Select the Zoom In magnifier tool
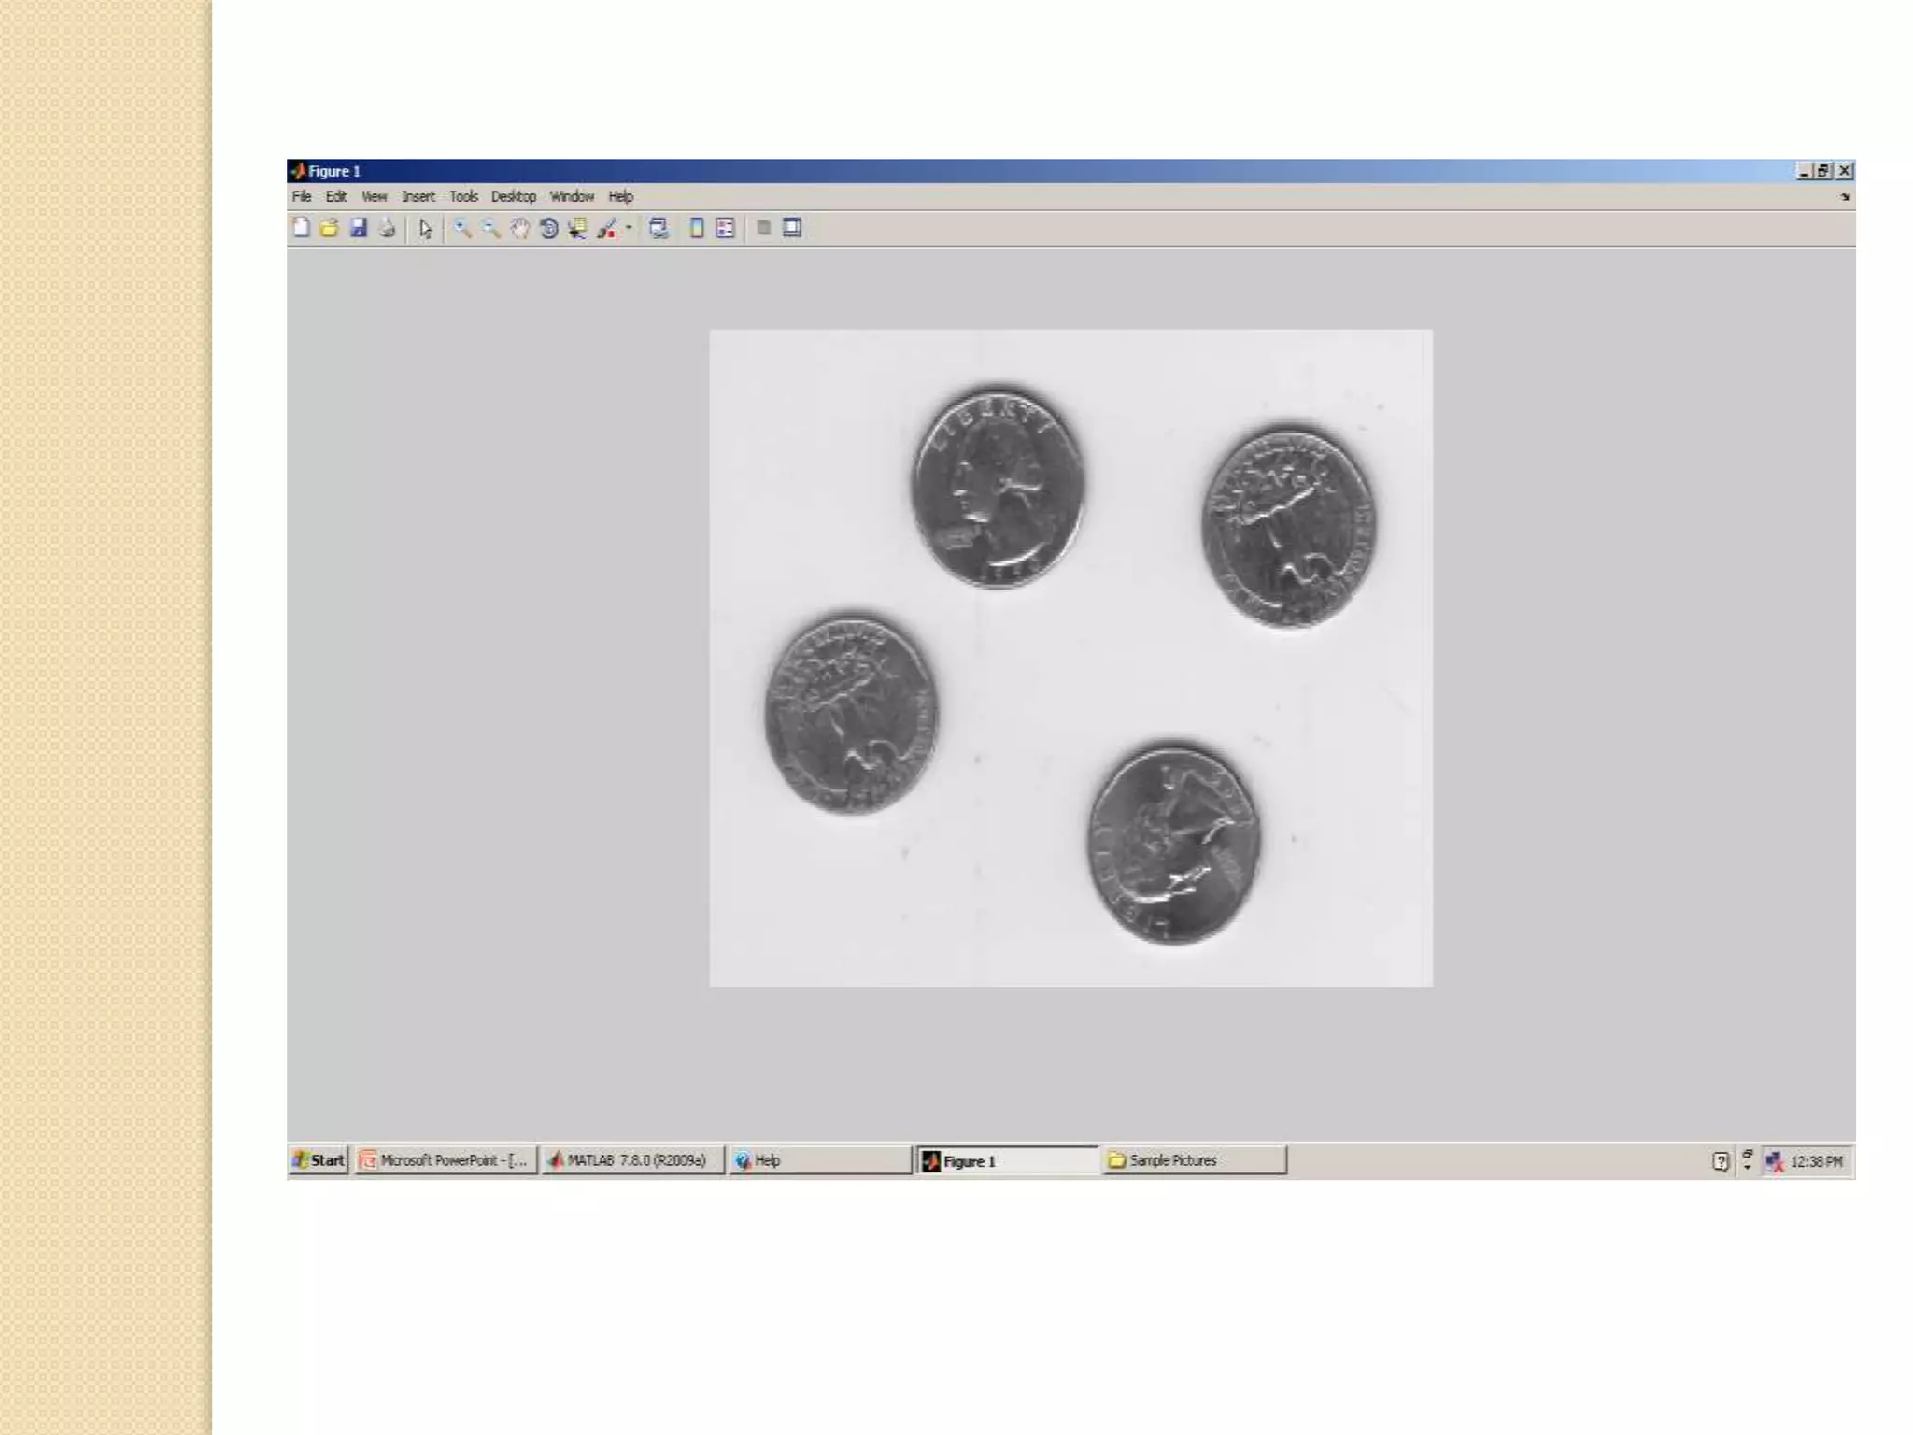Screen dimensions: 1913x1435 point(462,228)
